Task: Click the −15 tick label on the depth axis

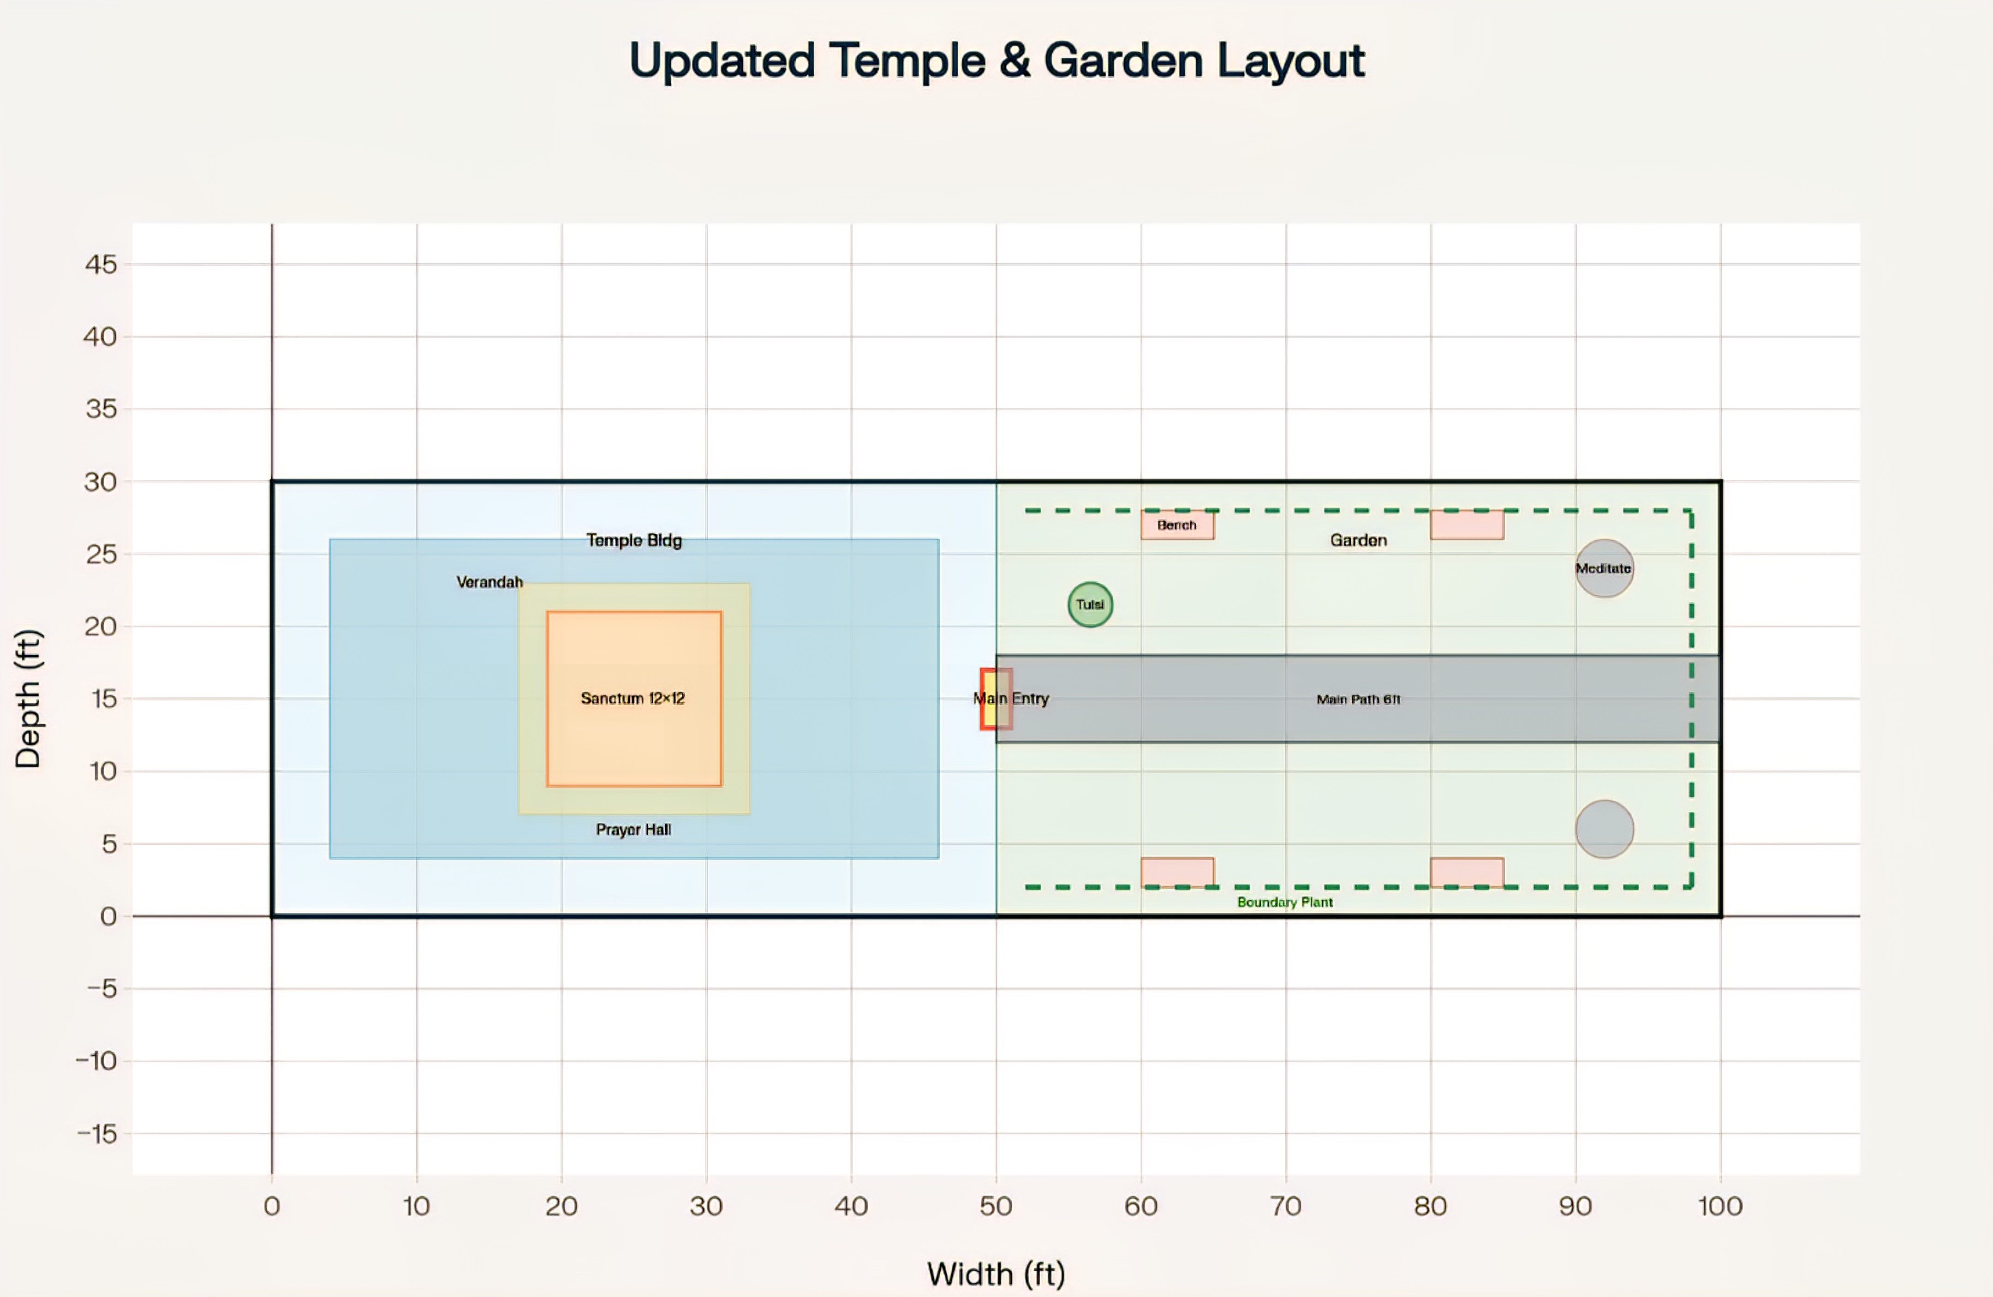Action: (97, 1134)
